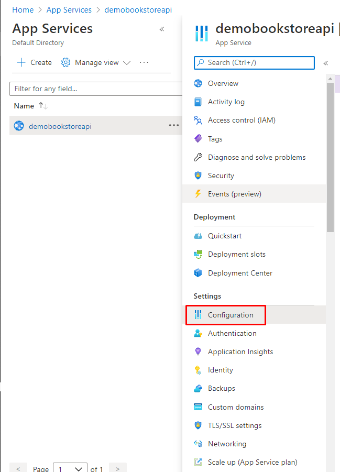Click the Custom domains www icon
The height and width of the screenshot is (472, 340).
coord(198,407)
